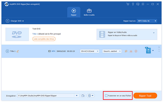The height and width of the screenshot is (102, 163).
Task: Open the hamburger menu icon
Action: 143,4
